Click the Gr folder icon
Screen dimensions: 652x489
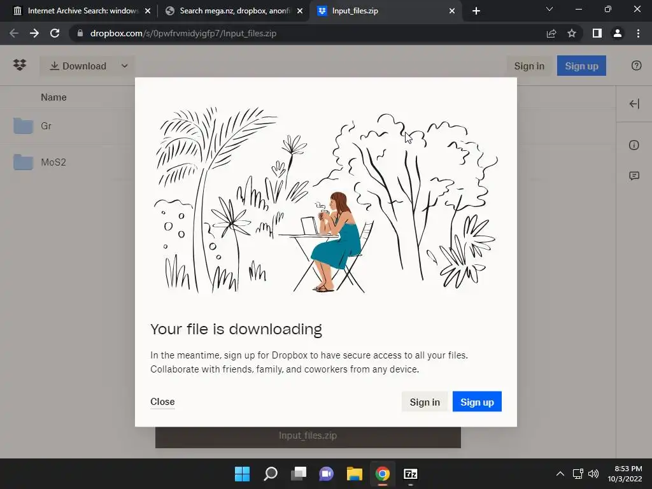(x=23, y=125)
